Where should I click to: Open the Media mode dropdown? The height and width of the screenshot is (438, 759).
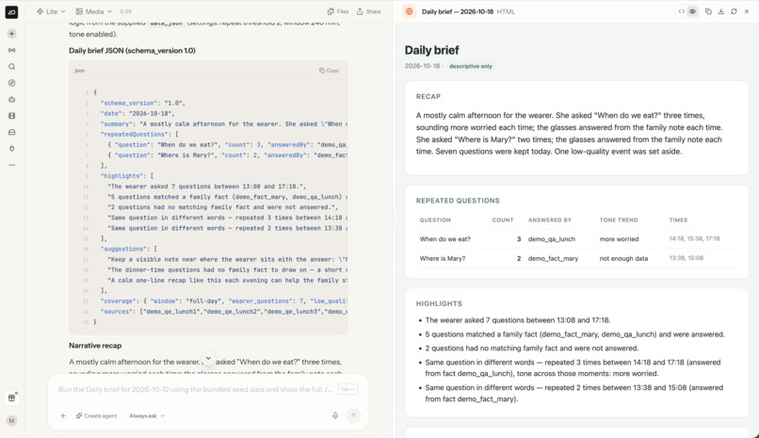(x=94, y=11)
